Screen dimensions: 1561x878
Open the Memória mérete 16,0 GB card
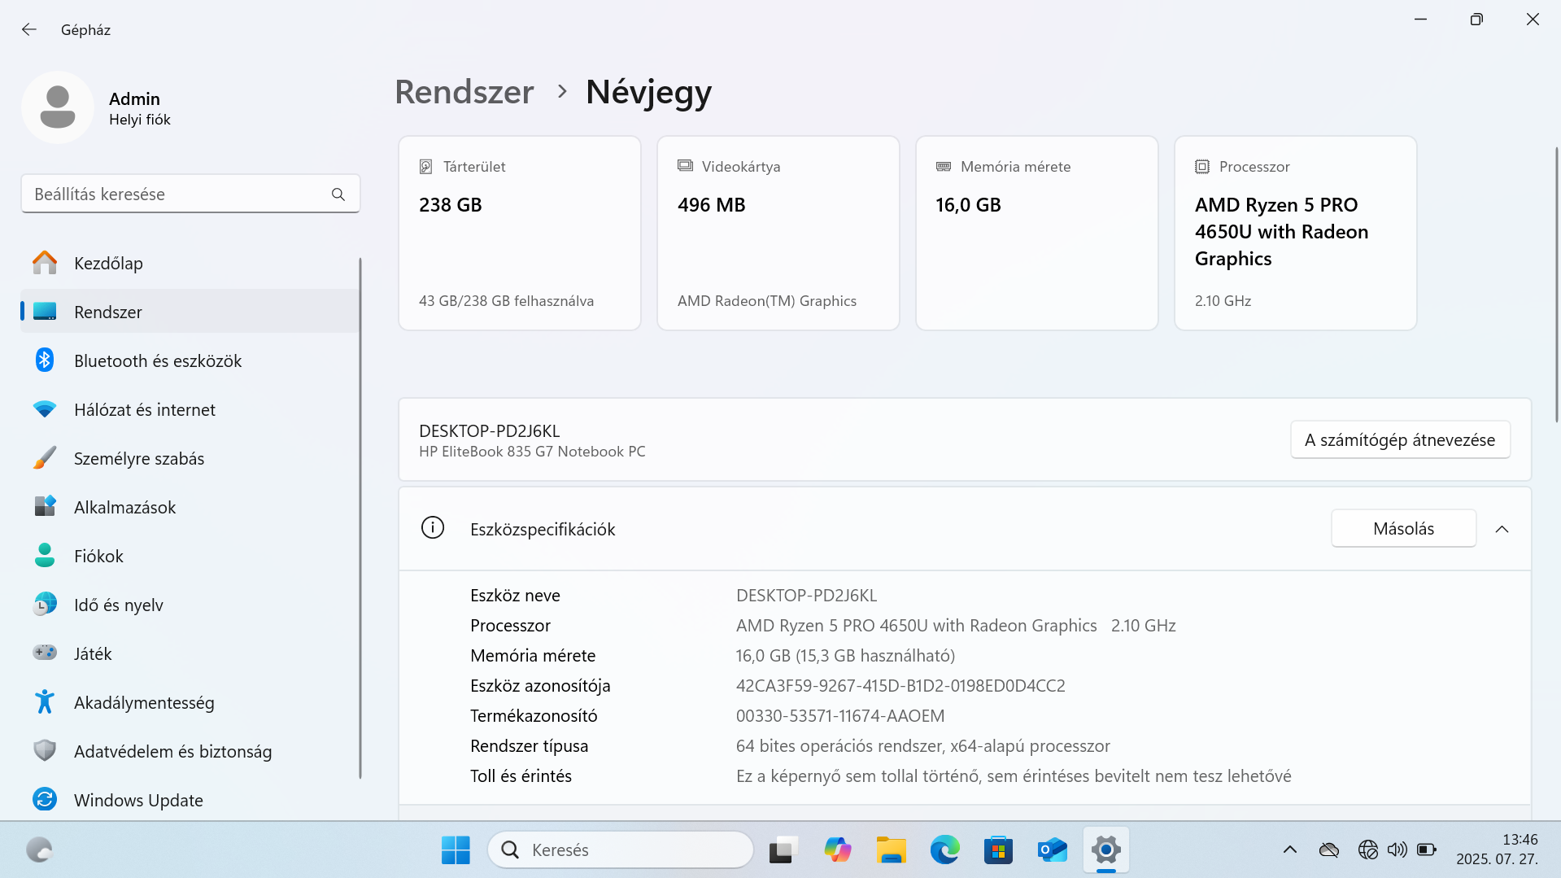tap(1037, 234)
